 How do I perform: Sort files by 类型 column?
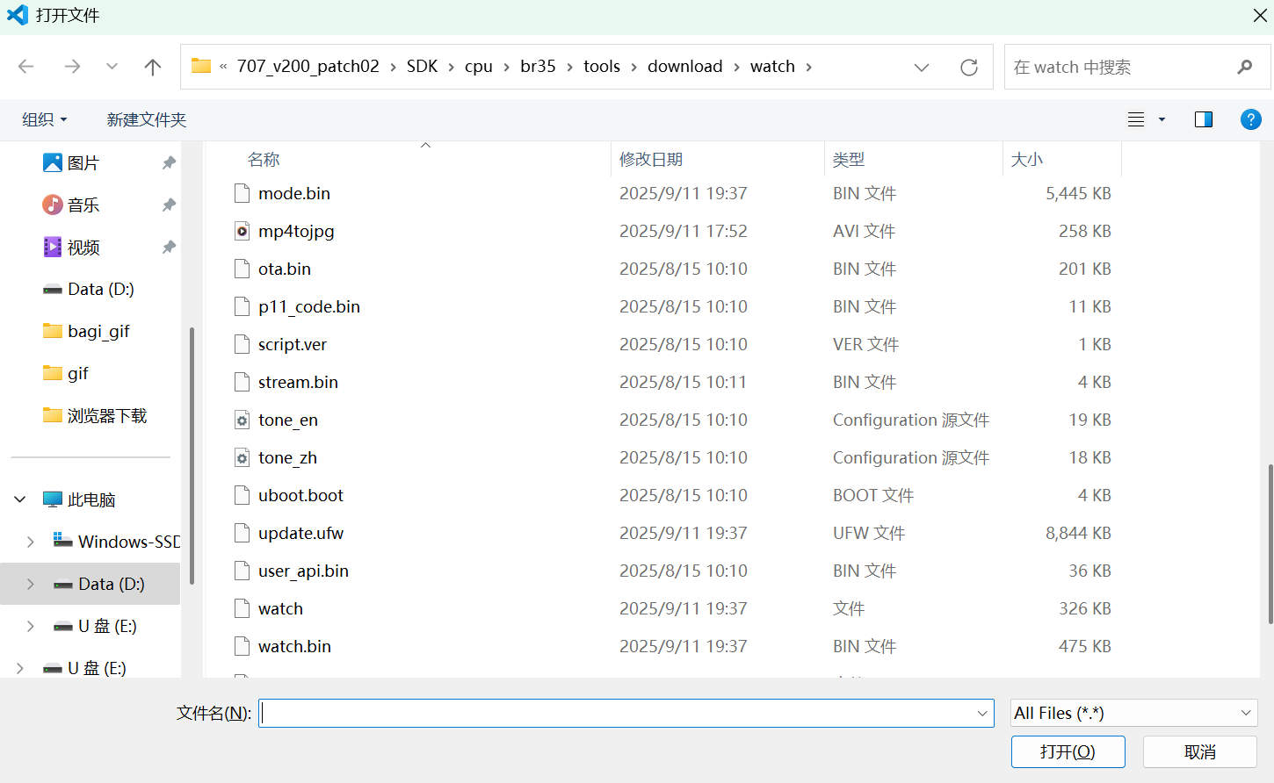click(x=849, y=159)
